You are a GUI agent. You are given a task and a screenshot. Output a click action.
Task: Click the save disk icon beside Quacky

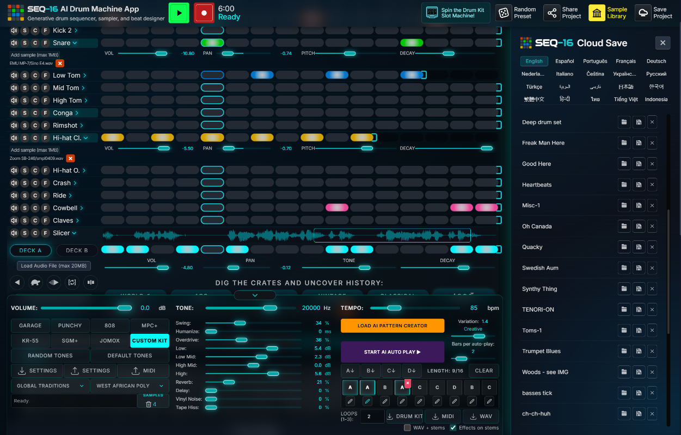(638, 247)
